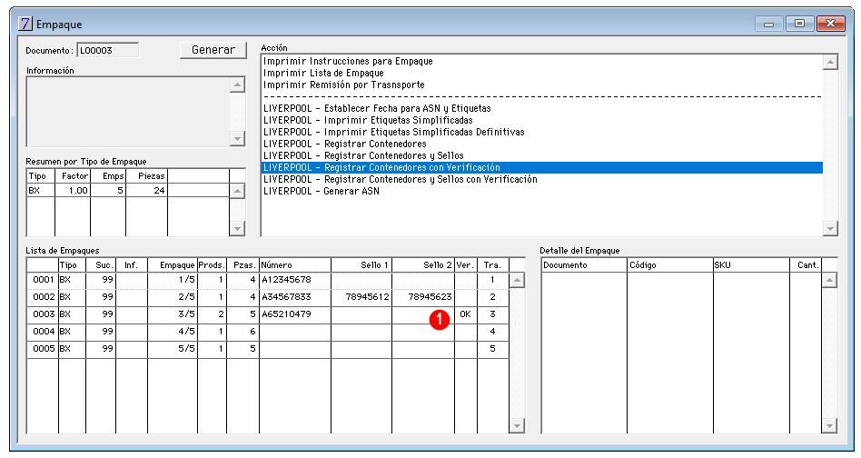
Task: Click the Número column header
Action: click(295, 265)
